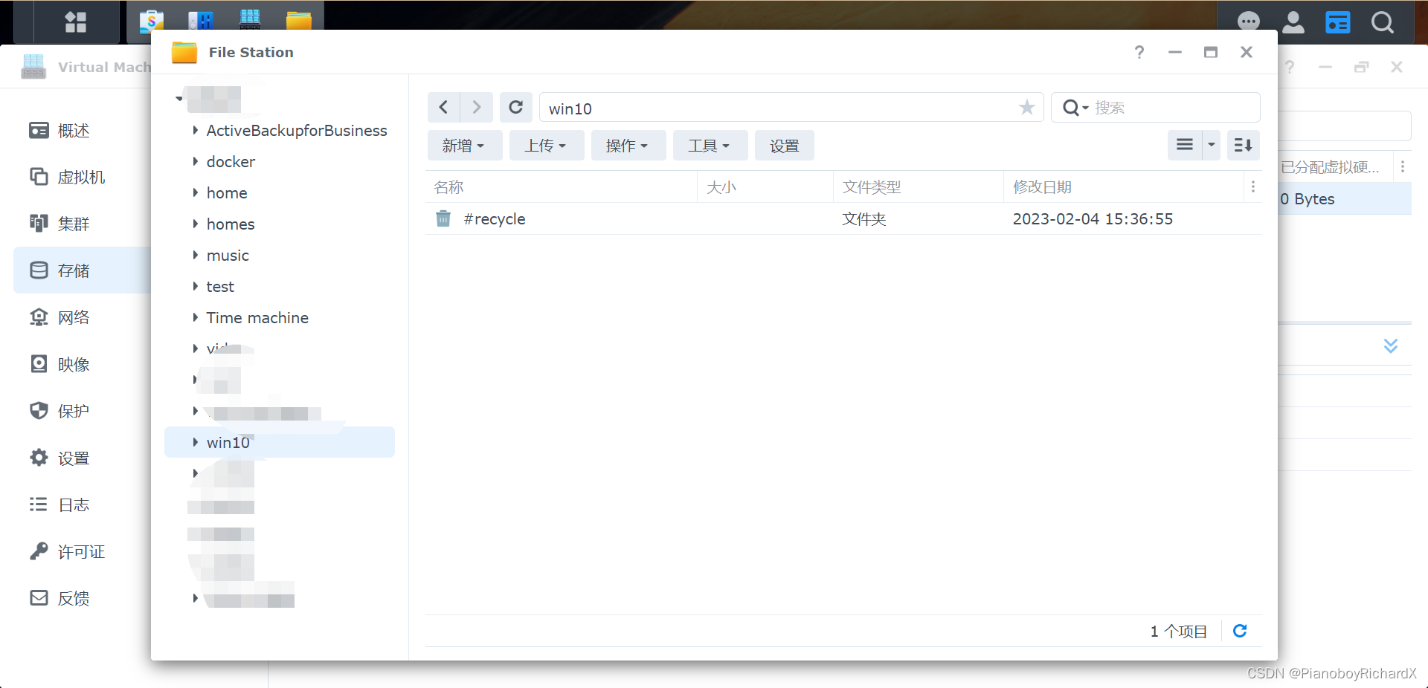Click the sort order icon
The image size is (1428, 688).
click(1243, 145)
